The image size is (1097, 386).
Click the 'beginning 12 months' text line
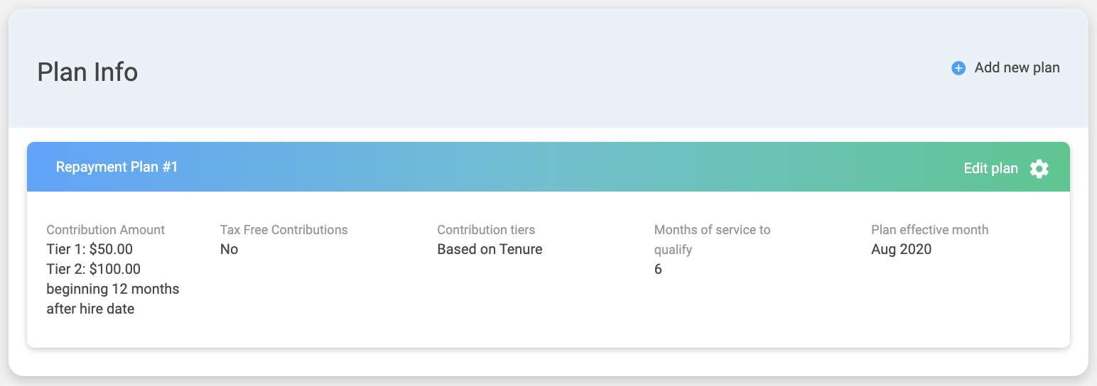coord(112,289)
